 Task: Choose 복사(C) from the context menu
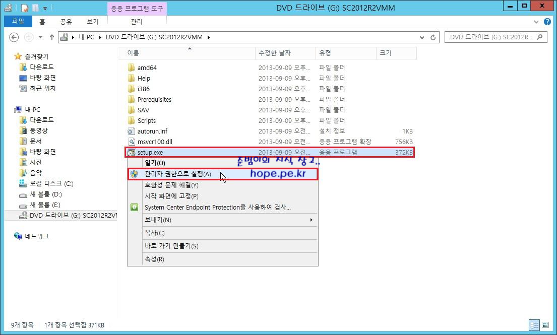(223, 233)
